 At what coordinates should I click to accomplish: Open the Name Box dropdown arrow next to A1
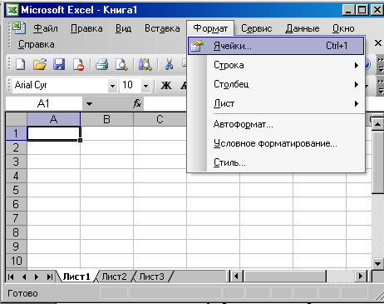pos(89,104)
